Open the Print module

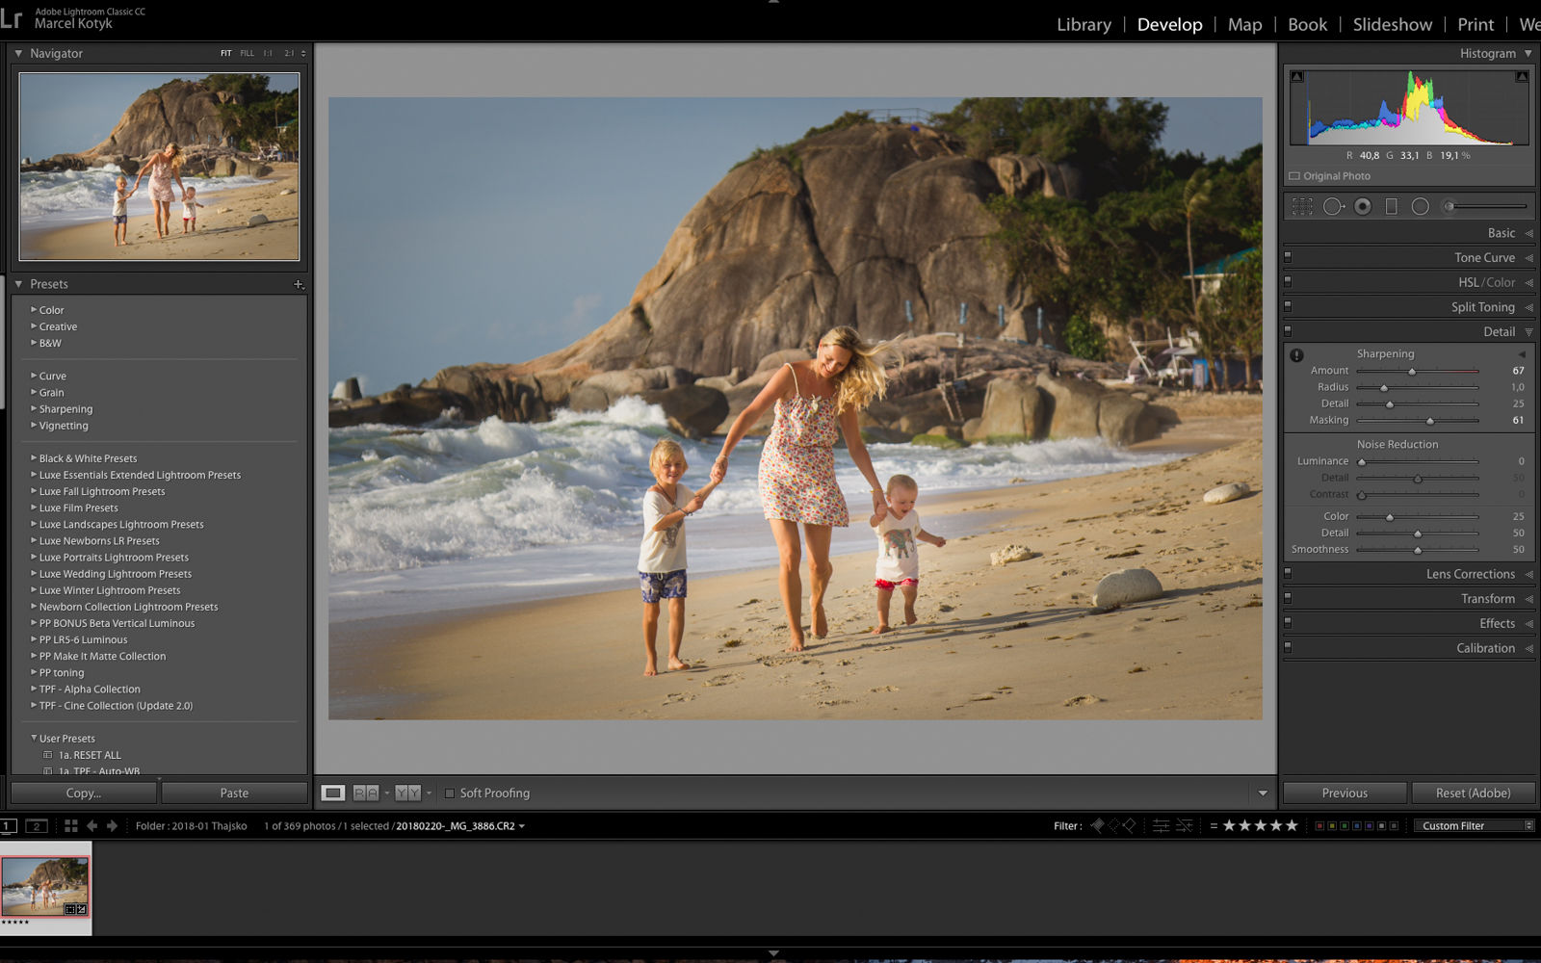click(x=1476, y=25)
